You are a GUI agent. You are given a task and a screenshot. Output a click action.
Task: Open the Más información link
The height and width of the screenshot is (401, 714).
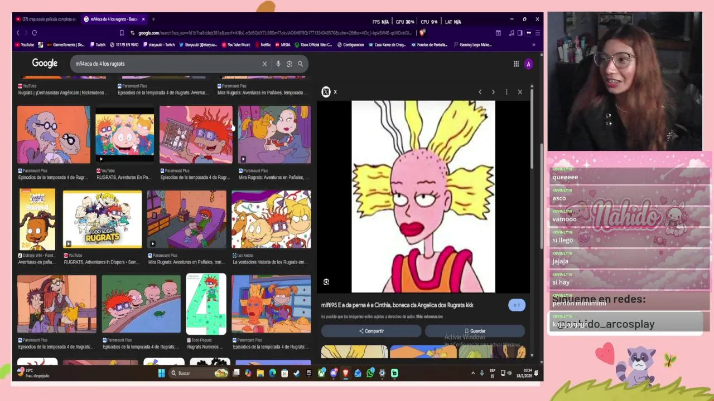(430, 317)
